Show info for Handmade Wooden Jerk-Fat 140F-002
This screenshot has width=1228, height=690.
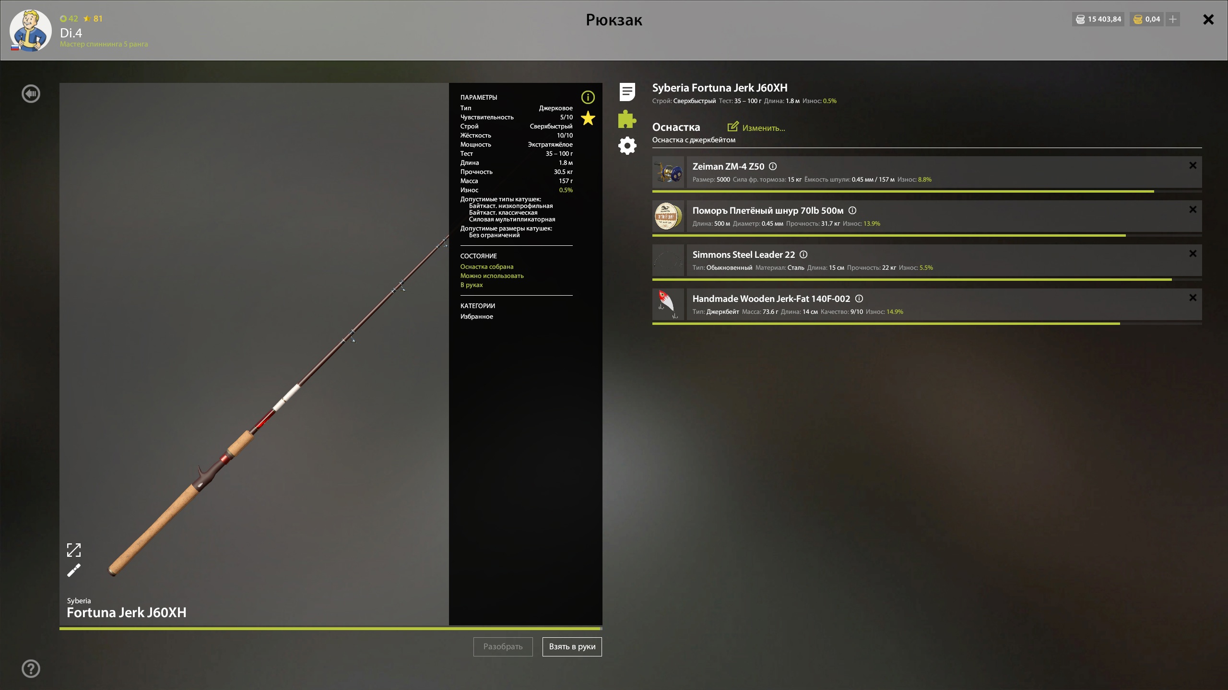(859, 299)
